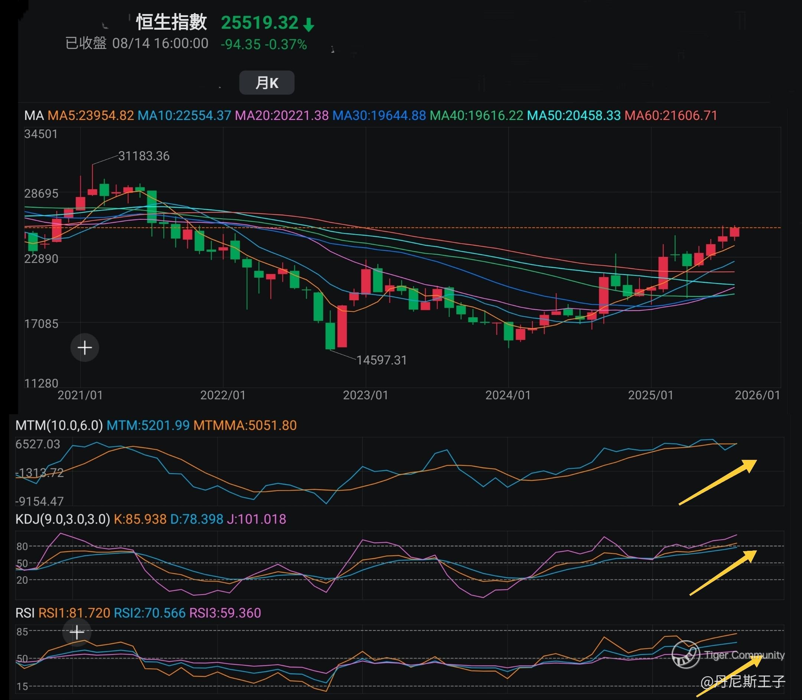Click the 2021/01 date axis label
Screen dimensions: 802x700
80,395
